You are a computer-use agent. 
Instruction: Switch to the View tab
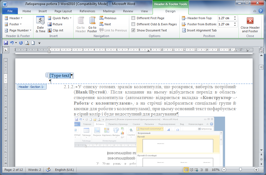tap(144, 11)
